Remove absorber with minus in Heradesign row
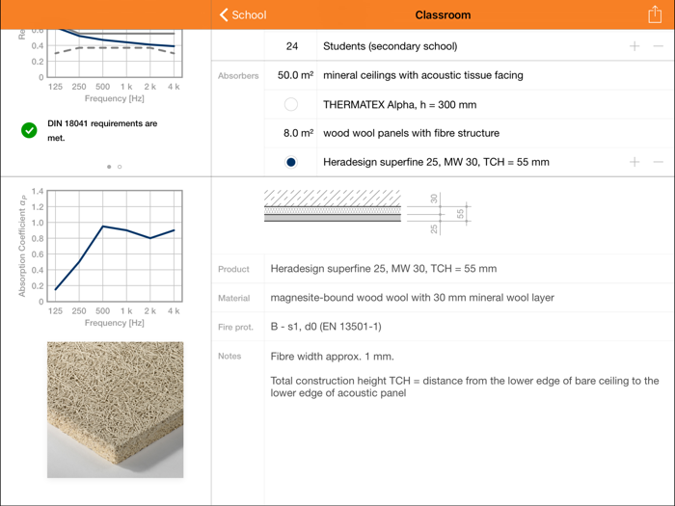675x506 pixels. 659,162
